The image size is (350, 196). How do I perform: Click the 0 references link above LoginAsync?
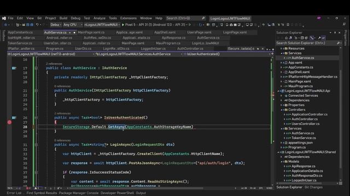62,140
